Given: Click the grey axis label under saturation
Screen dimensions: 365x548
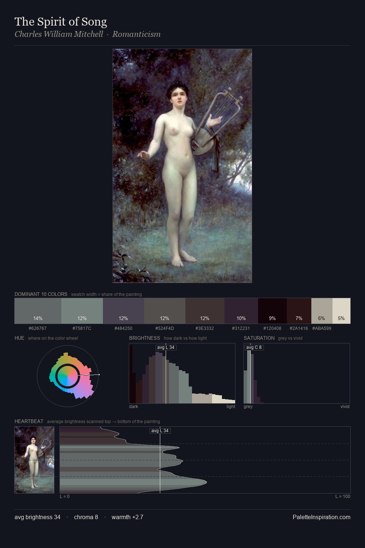Looking at the screenshot, I should coord(248,407).
